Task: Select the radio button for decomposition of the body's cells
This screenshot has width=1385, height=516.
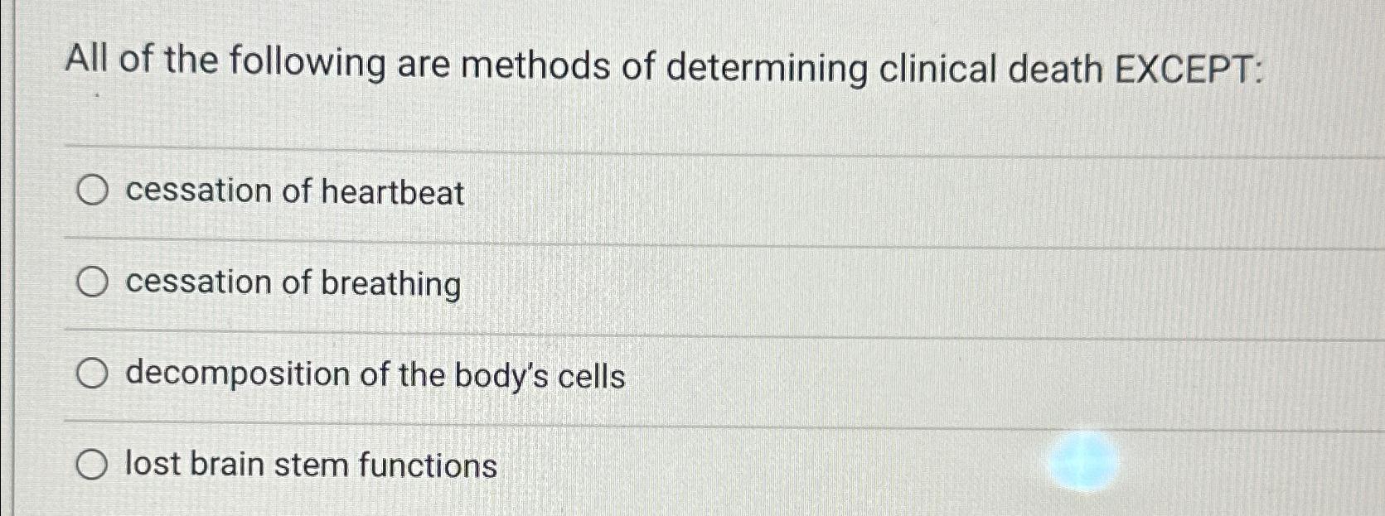Action: 94,373
